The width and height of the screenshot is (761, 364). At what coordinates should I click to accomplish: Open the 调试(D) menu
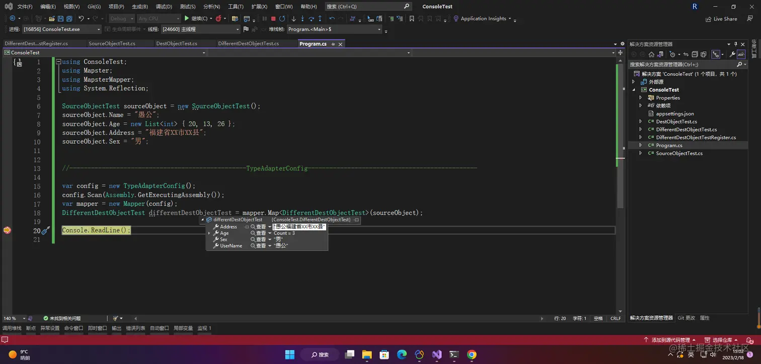(x=164, y=7)
